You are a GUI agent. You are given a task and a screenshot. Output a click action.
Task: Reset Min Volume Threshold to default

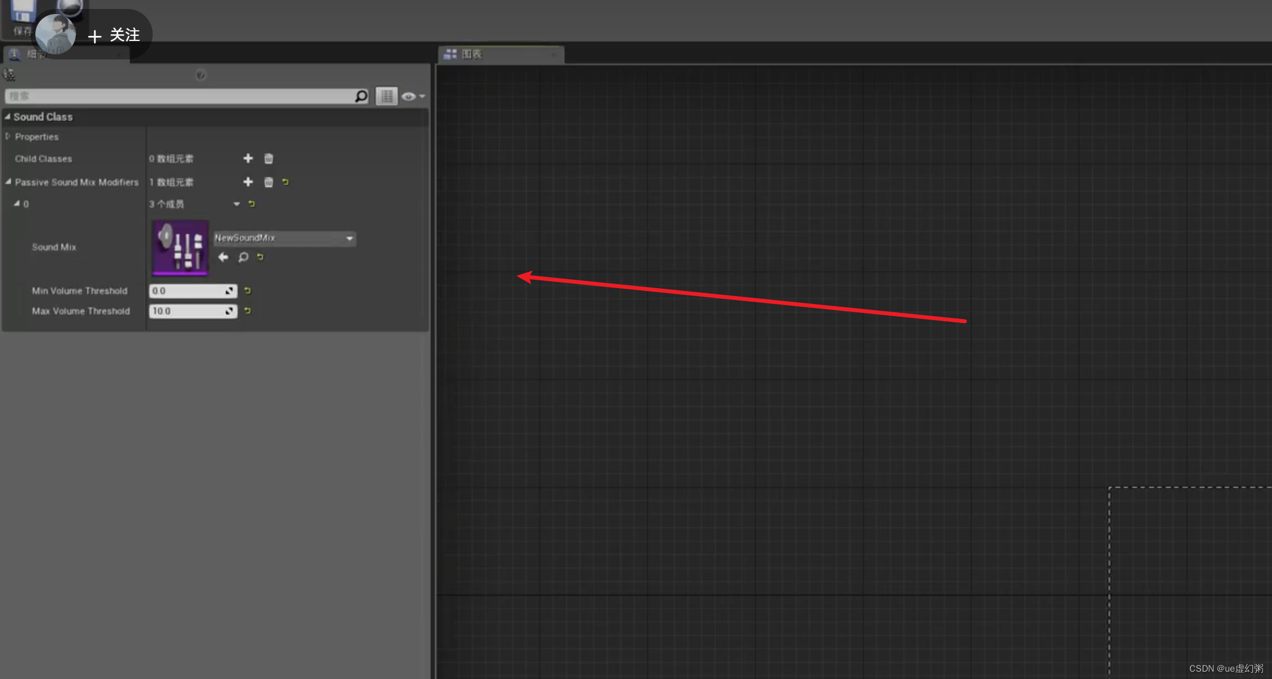[248, 290]
